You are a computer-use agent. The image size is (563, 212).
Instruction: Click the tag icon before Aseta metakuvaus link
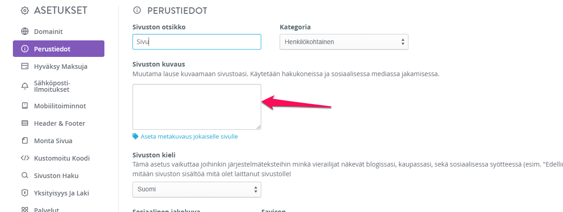point(135,136)
